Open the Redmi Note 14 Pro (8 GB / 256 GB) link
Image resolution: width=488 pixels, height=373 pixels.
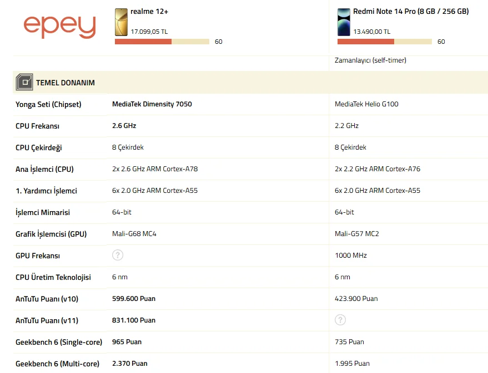(x=411, y=12)
